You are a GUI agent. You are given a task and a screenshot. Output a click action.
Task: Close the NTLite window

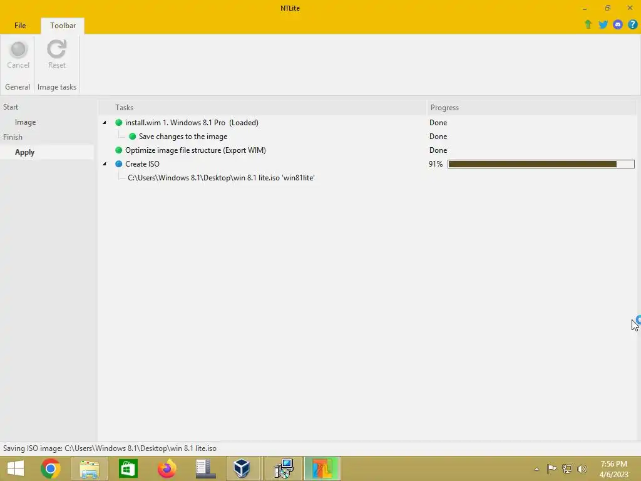click(x=630, y=8)
